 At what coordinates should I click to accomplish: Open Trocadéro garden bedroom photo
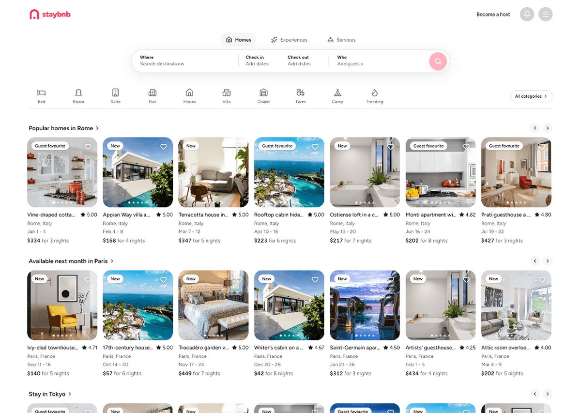[x=214, y=305]
